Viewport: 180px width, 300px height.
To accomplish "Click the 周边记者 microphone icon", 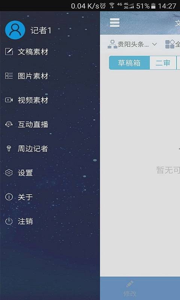I will (9, 148).
